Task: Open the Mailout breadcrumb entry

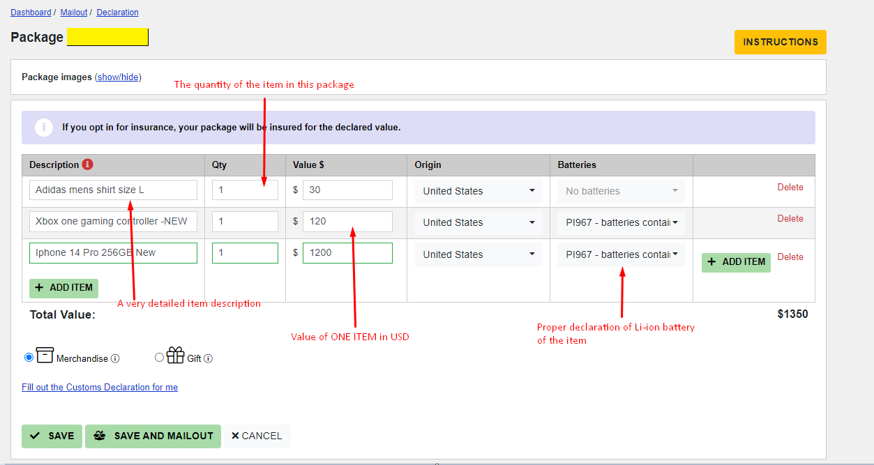Action: [73, 12]
